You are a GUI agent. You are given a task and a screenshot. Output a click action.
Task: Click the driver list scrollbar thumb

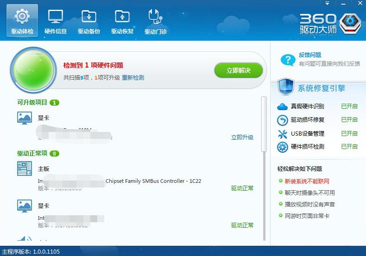(264, 124)
